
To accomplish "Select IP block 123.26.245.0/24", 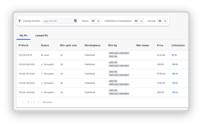I will (26, 64).
